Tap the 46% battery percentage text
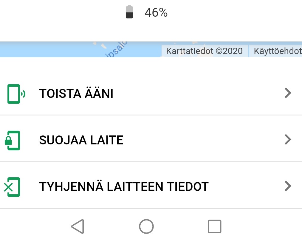The image size is (302, 236). (x=156, y=13)
